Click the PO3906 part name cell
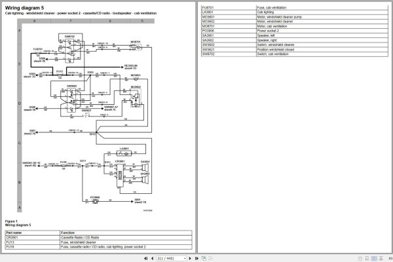 coord(229,31)
